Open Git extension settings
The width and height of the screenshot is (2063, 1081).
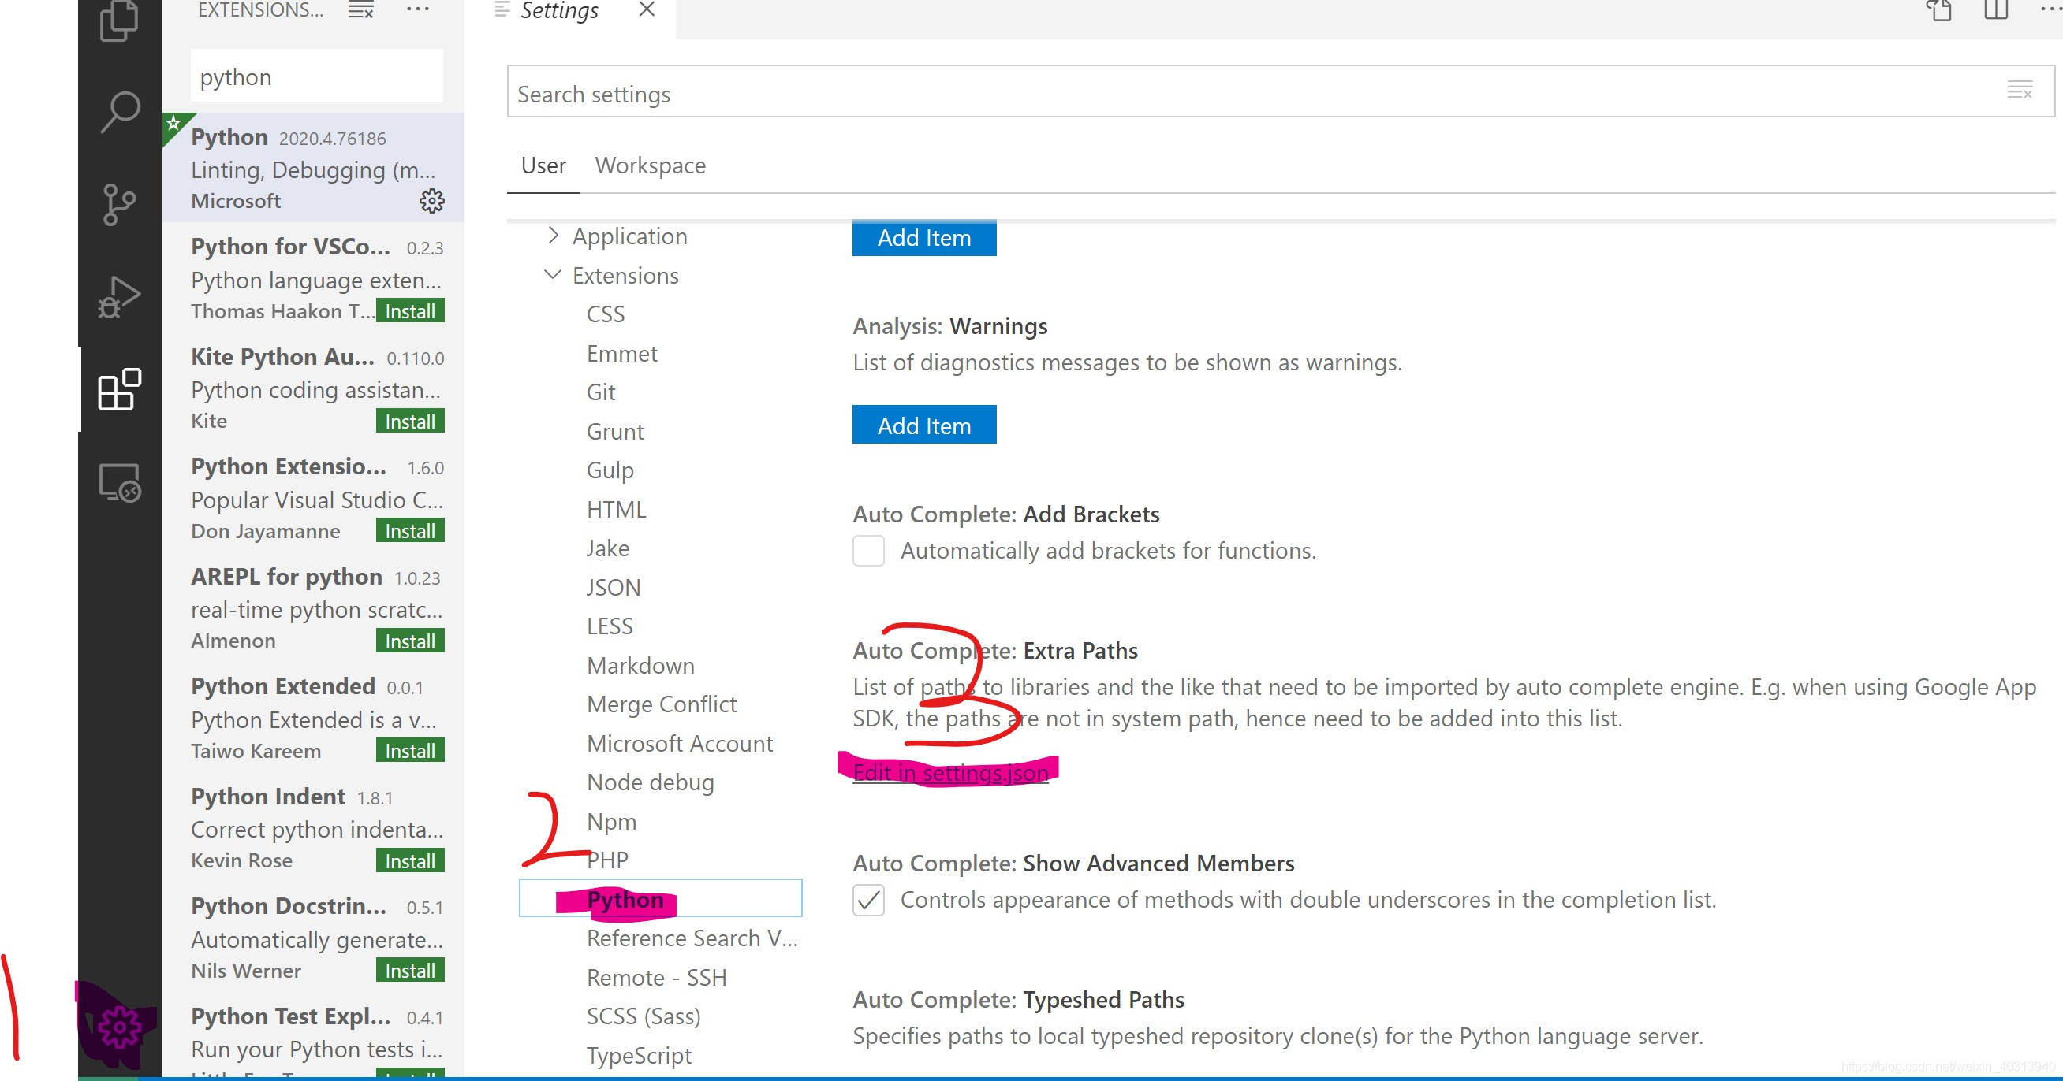[x=600, y=392]
